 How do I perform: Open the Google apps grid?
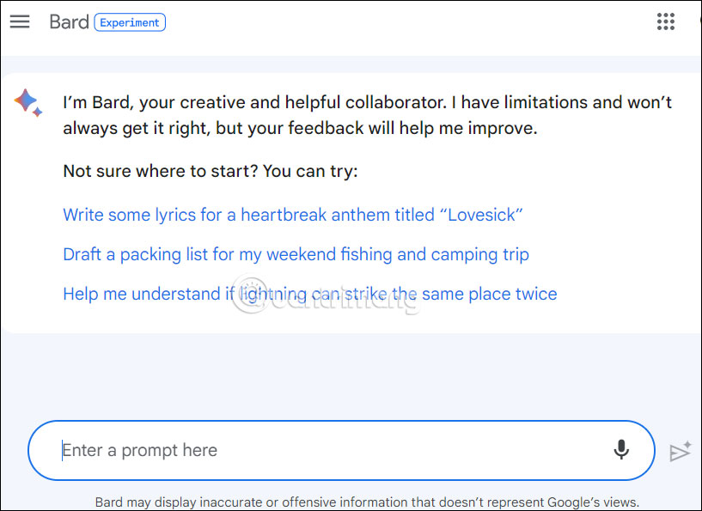tap(666, 22)
